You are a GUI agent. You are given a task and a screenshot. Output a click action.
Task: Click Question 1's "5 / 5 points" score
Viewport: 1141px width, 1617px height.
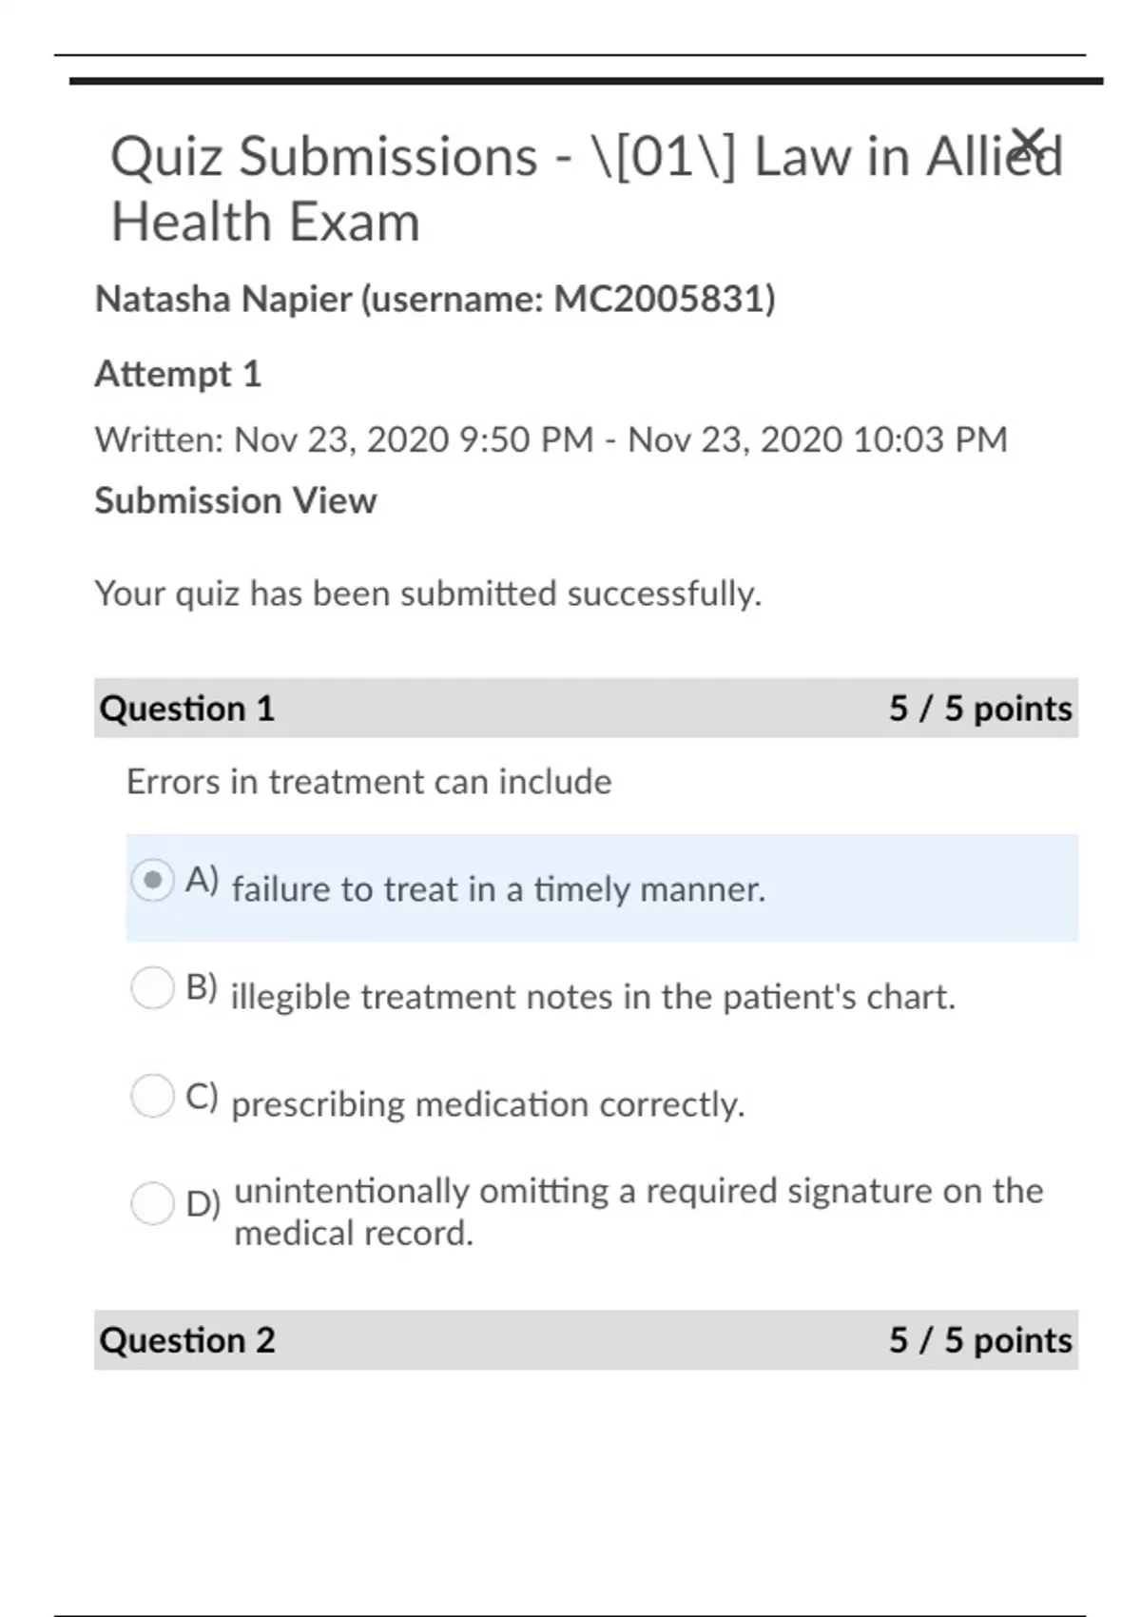tap(979, 709)
